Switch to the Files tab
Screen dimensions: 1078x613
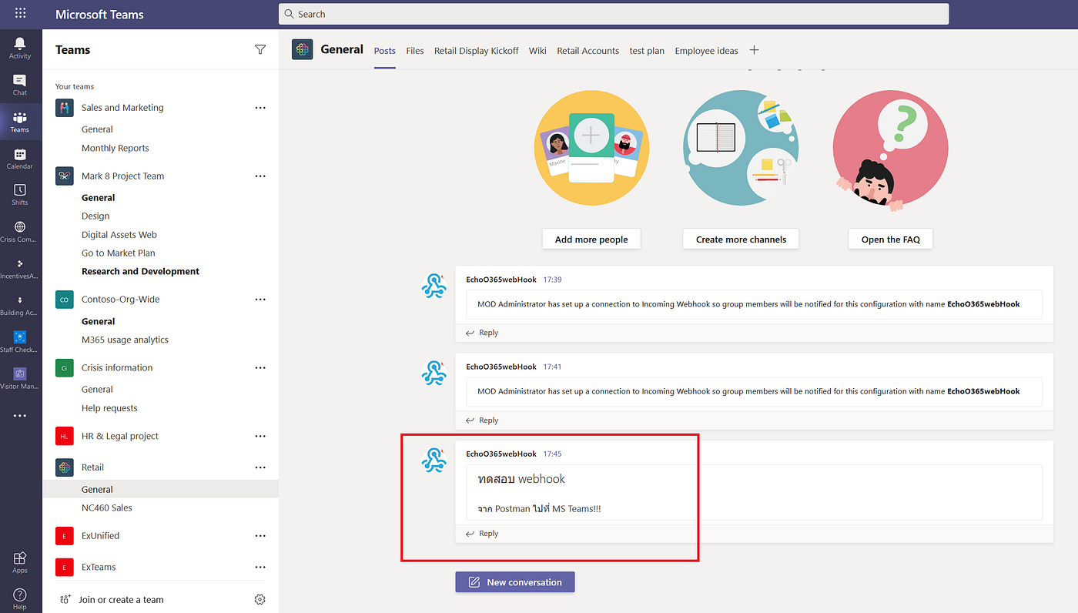point(414,50)
